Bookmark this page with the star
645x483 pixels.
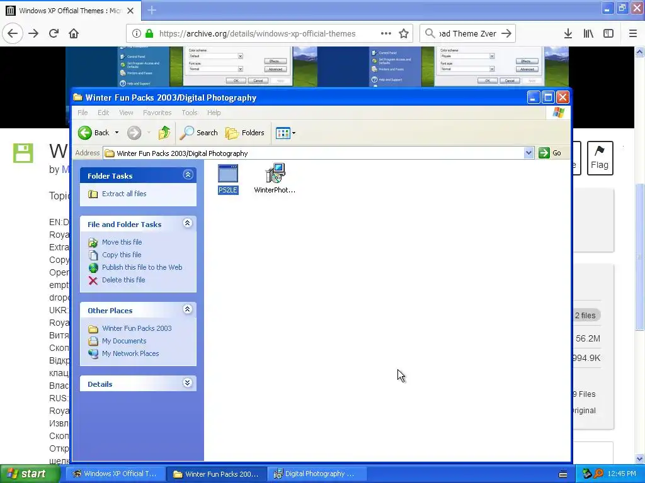click(404, 33)
